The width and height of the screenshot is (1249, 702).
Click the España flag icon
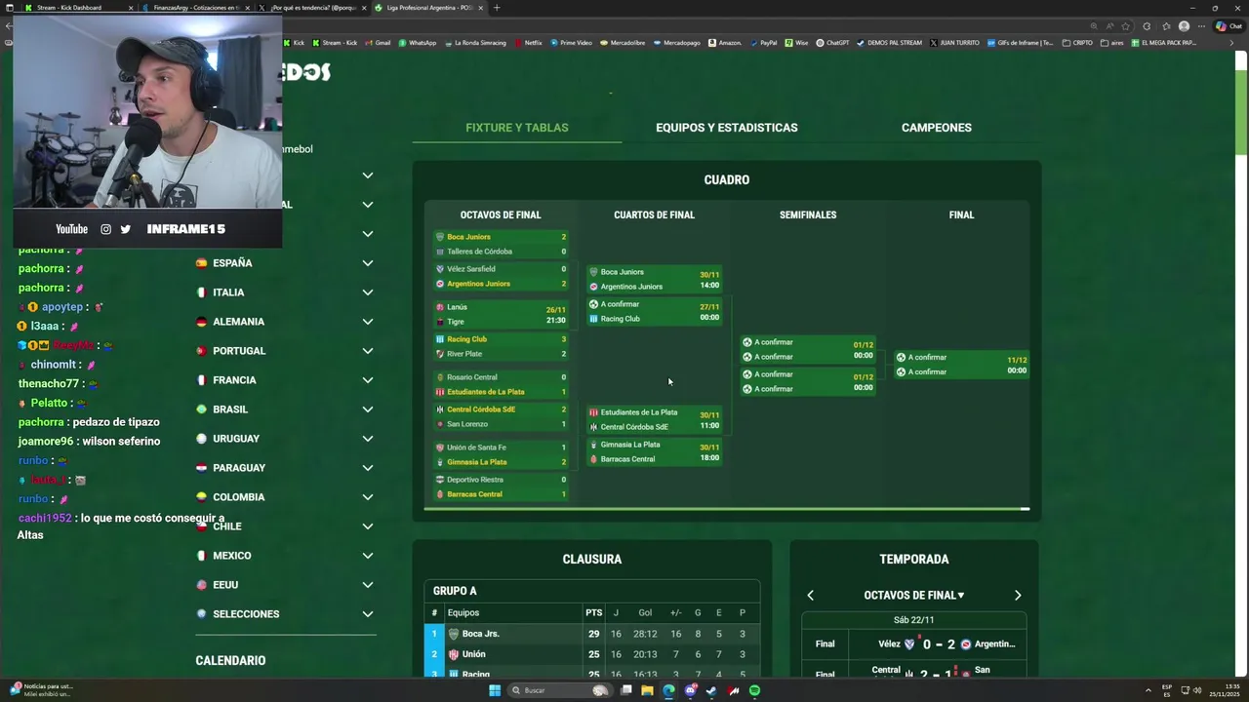coord(201,263)
